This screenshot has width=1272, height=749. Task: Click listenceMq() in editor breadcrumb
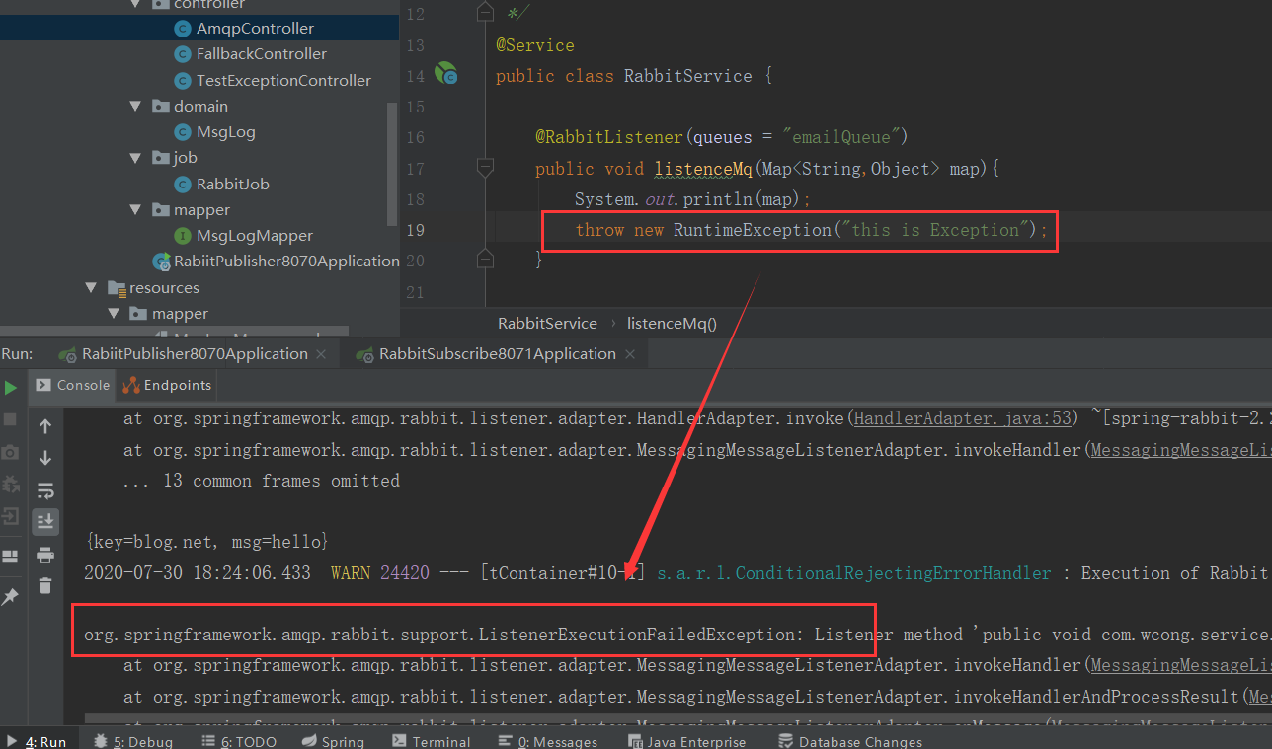[672, 323]
